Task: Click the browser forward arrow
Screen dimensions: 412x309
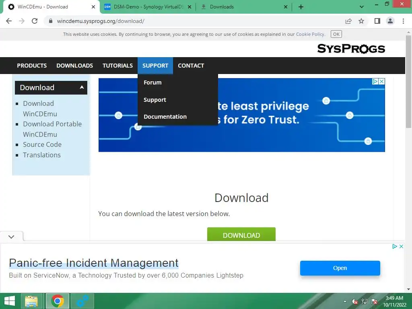Action: coord(22,21)
